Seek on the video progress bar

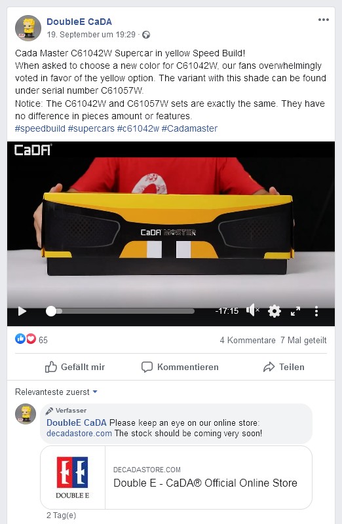tap(121, 311)
